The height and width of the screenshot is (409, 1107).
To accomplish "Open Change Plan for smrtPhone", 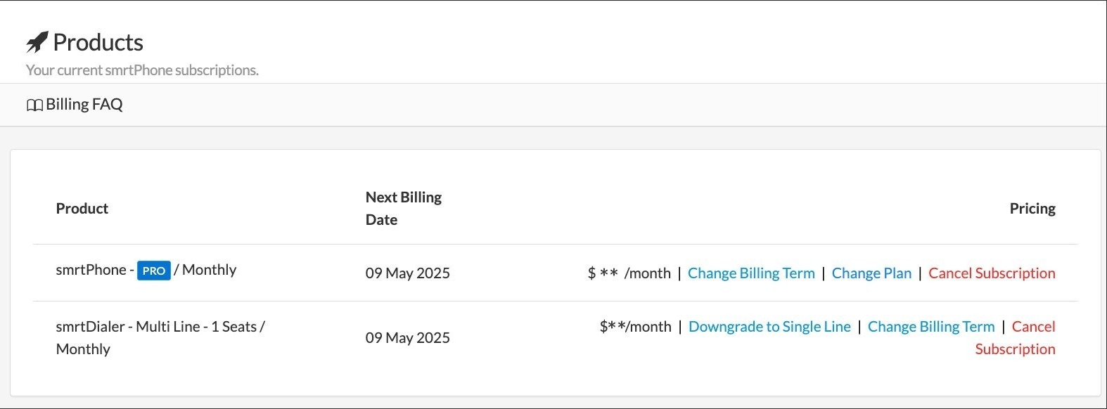I will point(871,273).
